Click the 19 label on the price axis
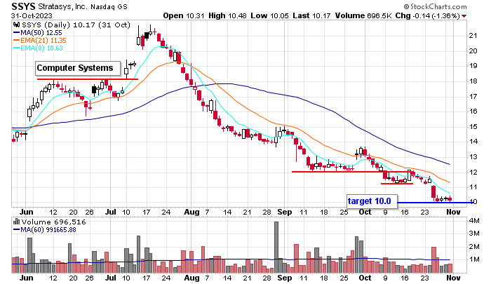This screenshot has height=284, width=491. [473, 66]
